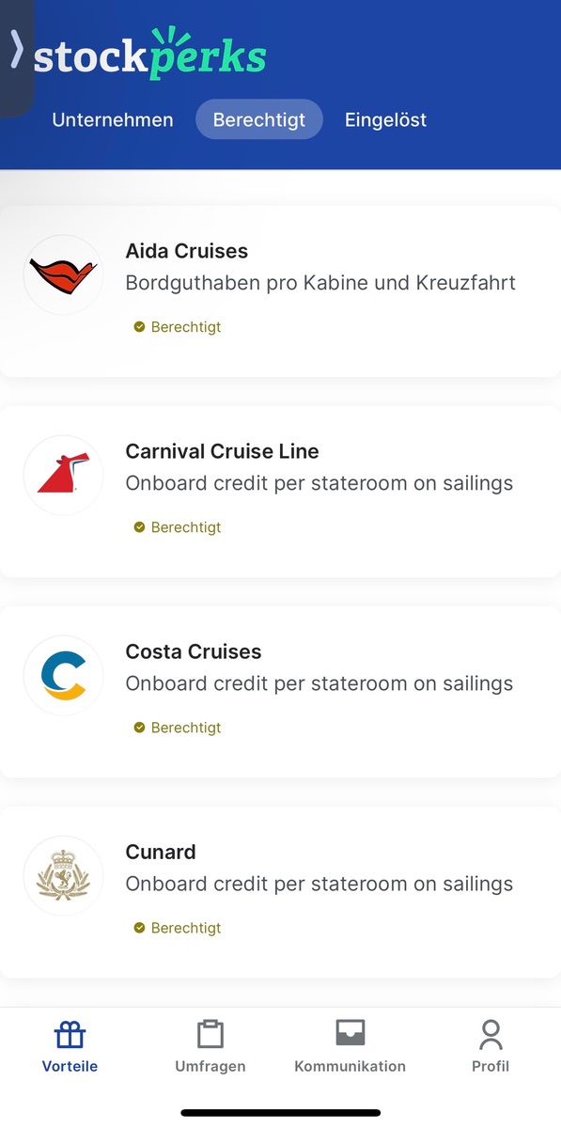Click Berechtigt badge under Carnival Cruise Line
561x1128 pixels.
pos(178,527)
